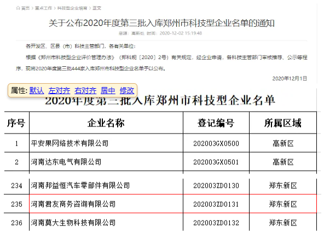Choose 默认 in the attribute popup

[37, 90]
